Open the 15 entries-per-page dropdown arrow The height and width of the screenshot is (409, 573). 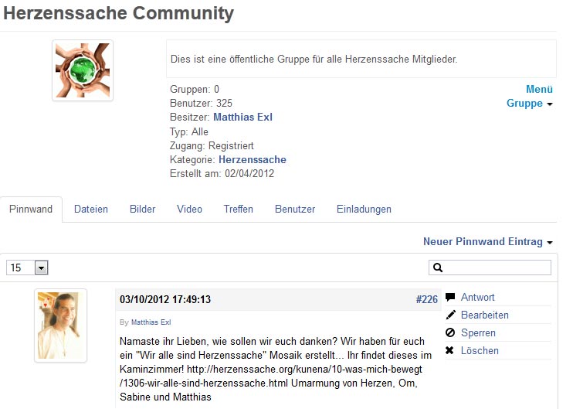[x=41, y=268]
